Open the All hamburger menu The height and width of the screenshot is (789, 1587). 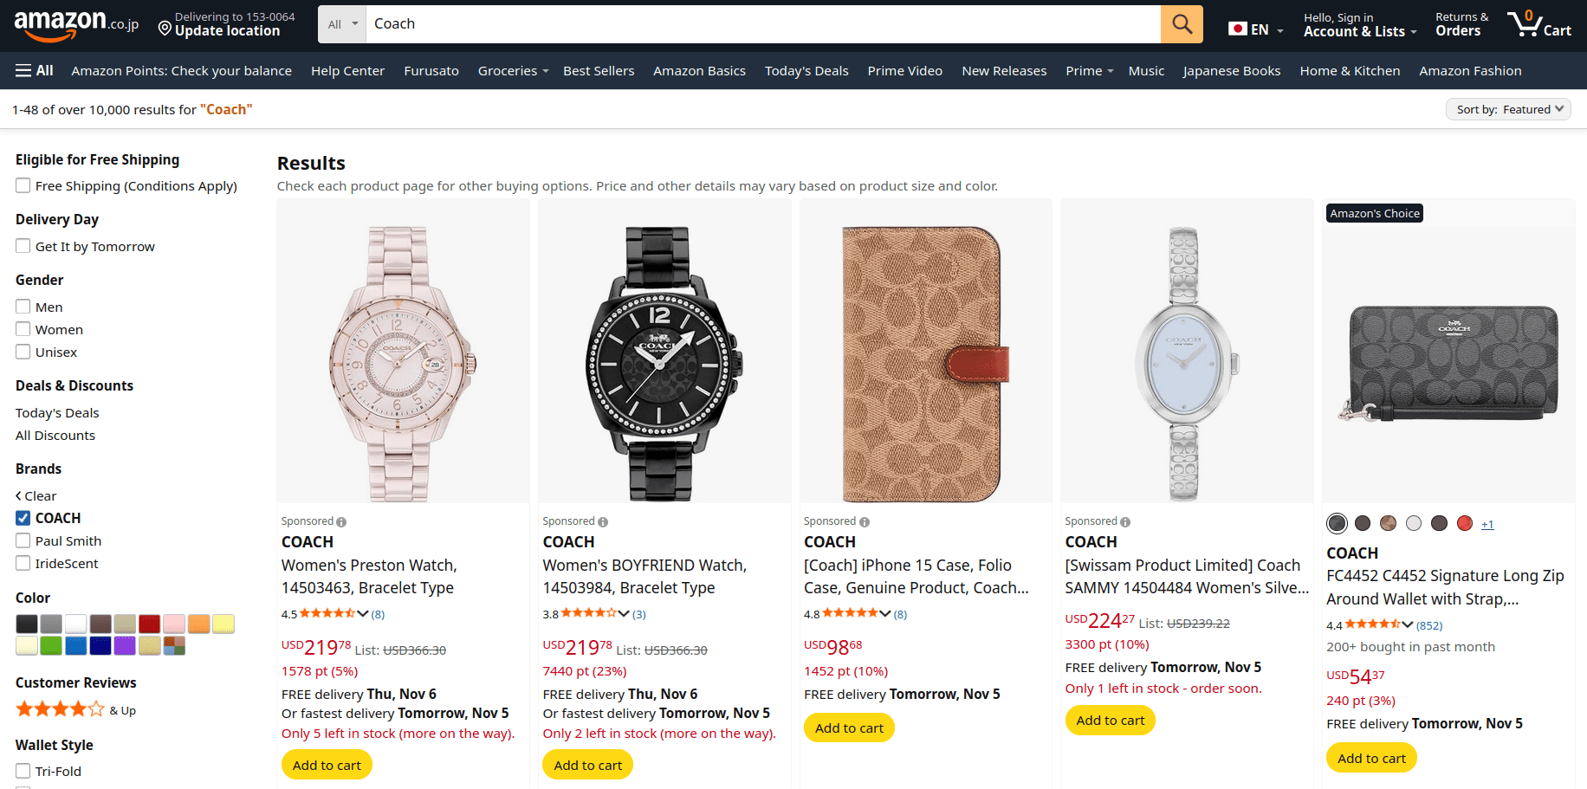(35, 71)
